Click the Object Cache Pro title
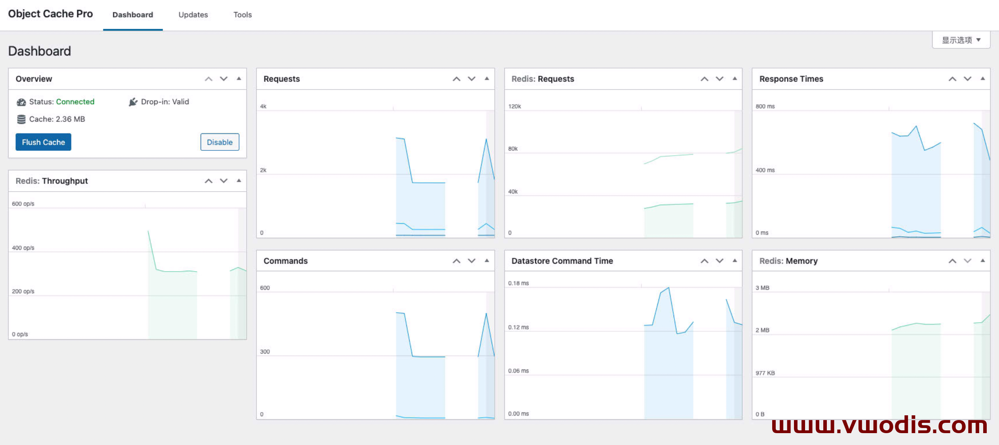Image resolution: width=999 pixels, height=445 pixels. pos(50,13)
